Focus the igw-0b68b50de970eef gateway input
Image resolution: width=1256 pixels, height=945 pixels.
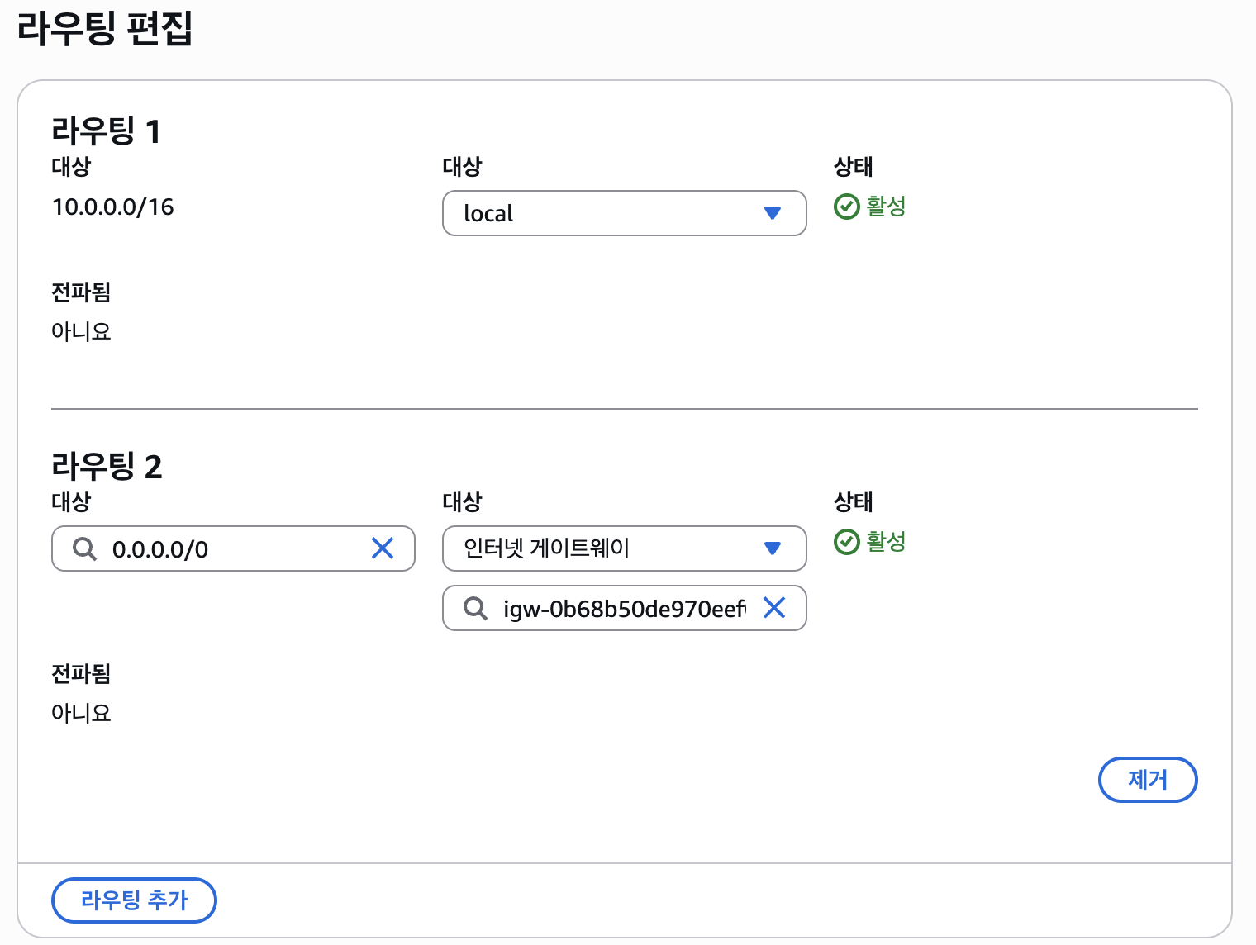tap(623, 609)
